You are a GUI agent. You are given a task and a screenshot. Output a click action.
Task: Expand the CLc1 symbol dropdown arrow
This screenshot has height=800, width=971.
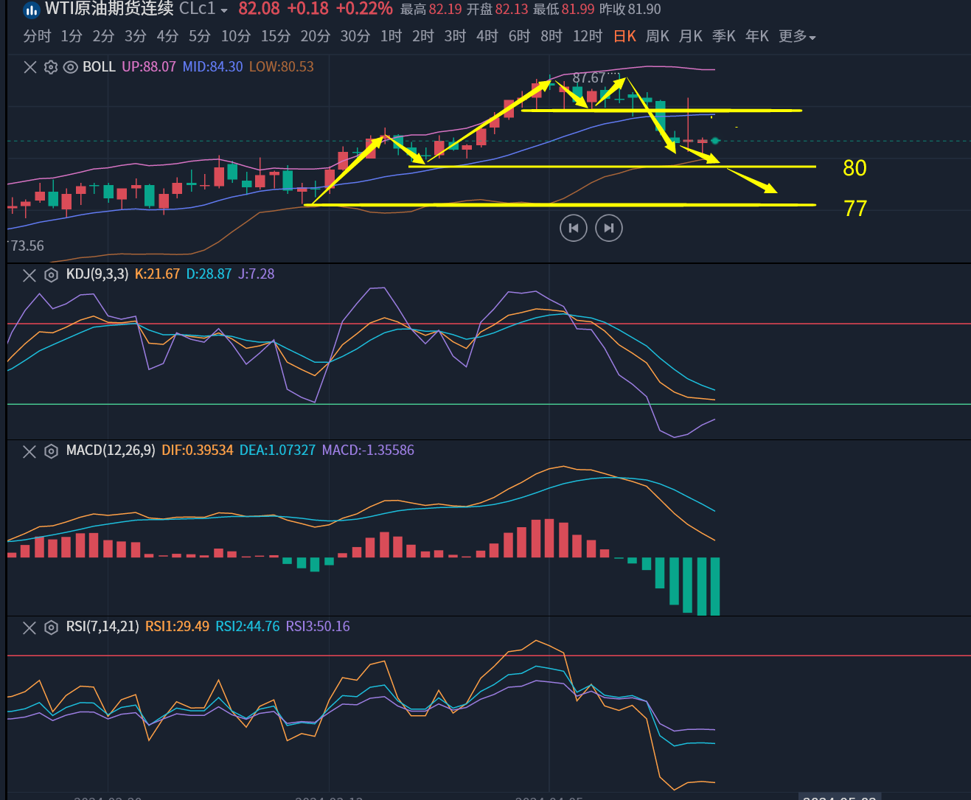pos(224,10)
